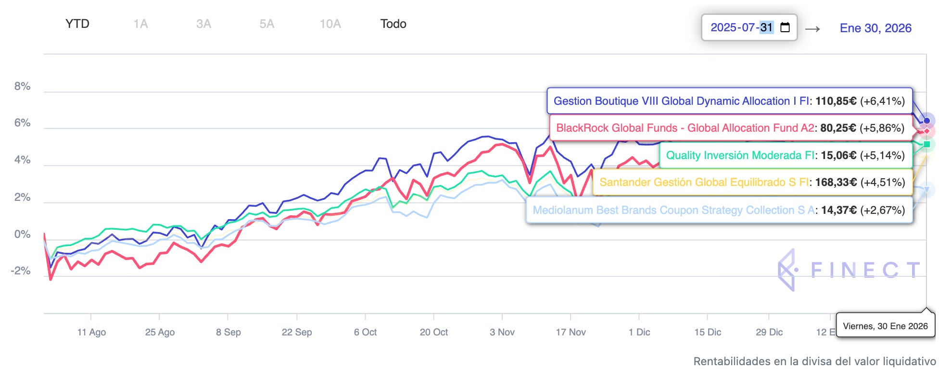
Task: Click the Gestion Boutique VIII tooltip label
Action: coord(729,101)
